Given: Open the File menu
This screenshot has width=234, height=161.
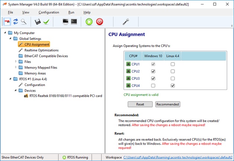Looking at the screenshot, I should point(10,12).
